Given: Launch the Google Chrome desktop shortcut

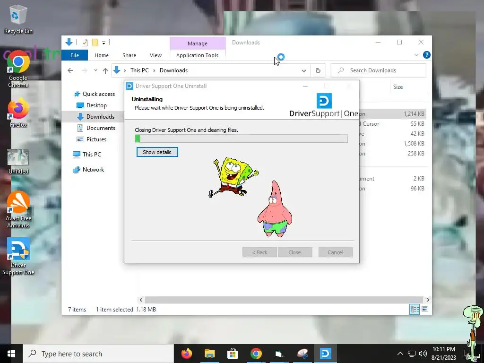Looking at the screenshot, I should point(18,69).
